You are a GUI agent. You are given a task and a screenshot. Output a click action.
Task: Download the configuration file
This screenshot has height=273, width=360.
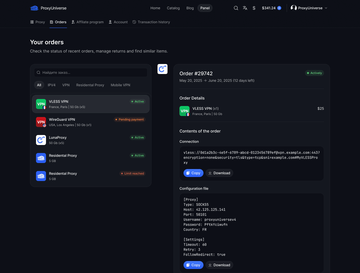tap(219, 265)
